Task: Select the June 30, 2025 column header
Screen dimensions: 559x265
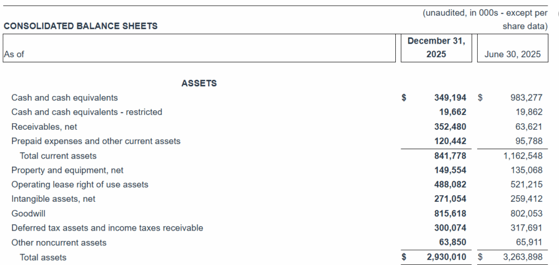Action: point(512,55)
